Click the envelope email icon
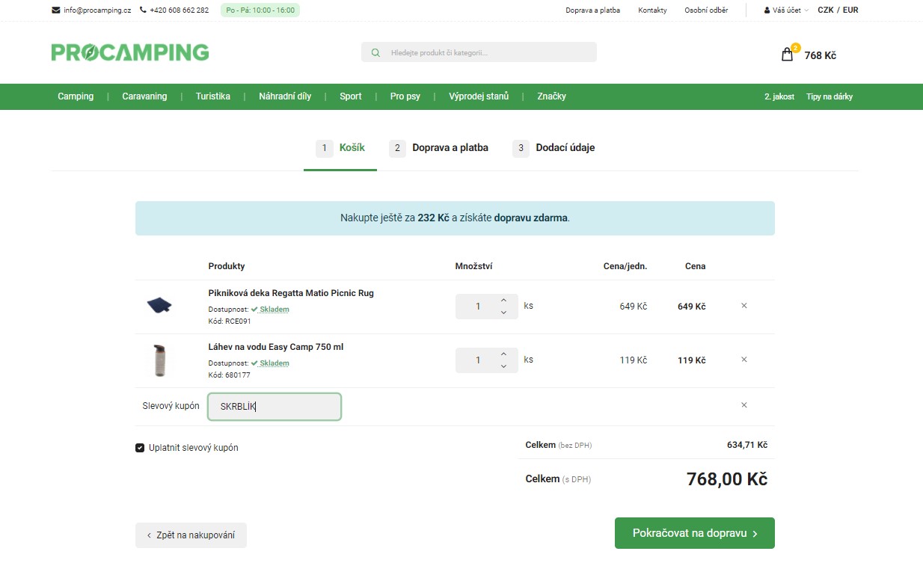 (55, 10)
